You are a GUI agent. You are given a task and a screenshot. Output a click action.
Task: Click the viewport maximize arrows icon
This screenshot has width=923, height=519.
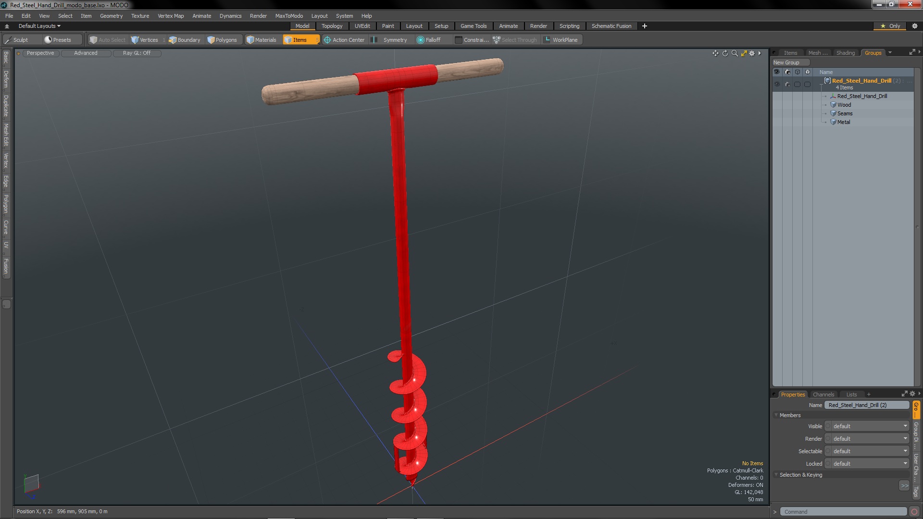pyautogui.click(x=744, y=53)
